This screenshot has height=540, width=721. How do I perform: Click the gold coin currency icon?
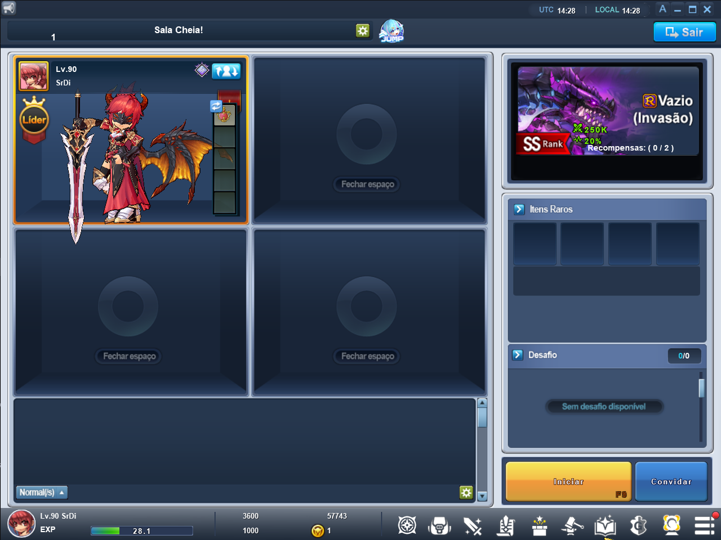coord(318,530)
